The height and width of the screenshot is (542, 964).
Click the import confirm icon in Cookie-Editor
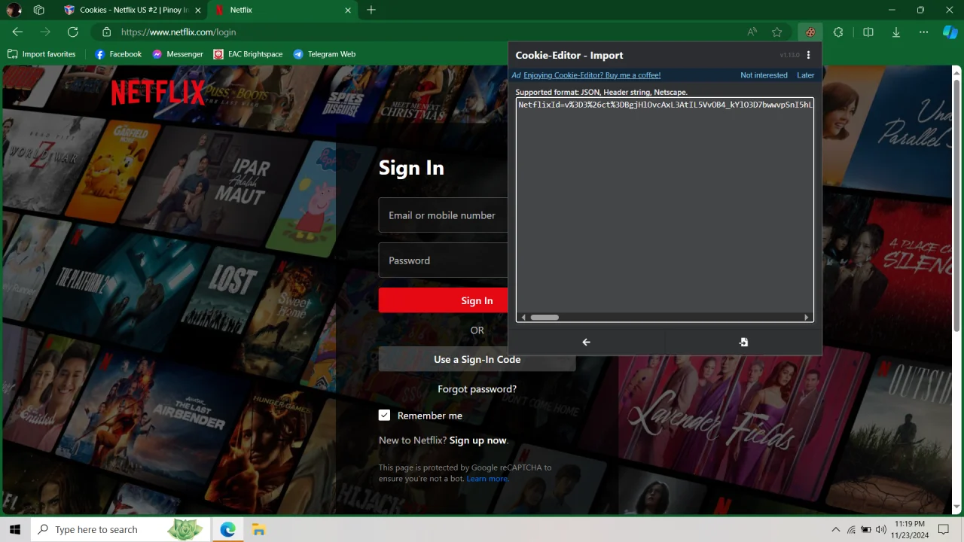(743, 342)
